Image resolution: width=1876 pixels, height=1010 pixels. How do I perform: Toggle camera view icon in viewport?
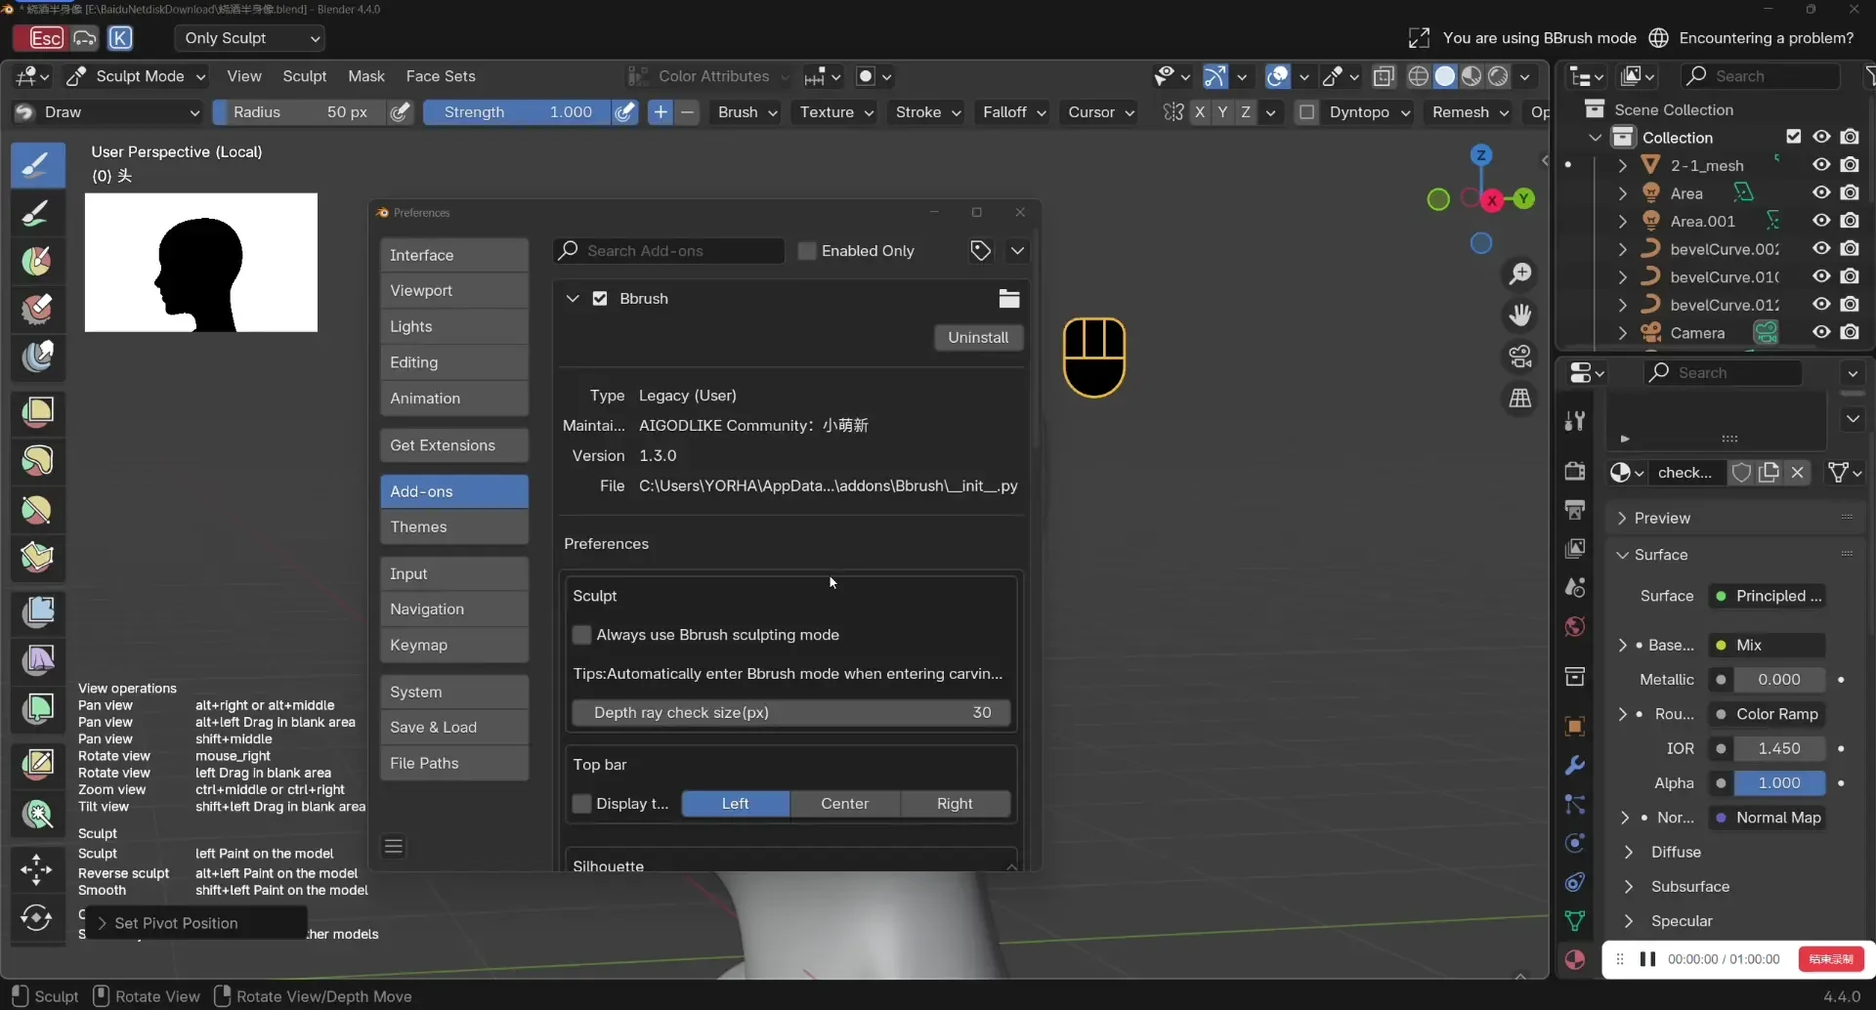tap(1520, 357)
